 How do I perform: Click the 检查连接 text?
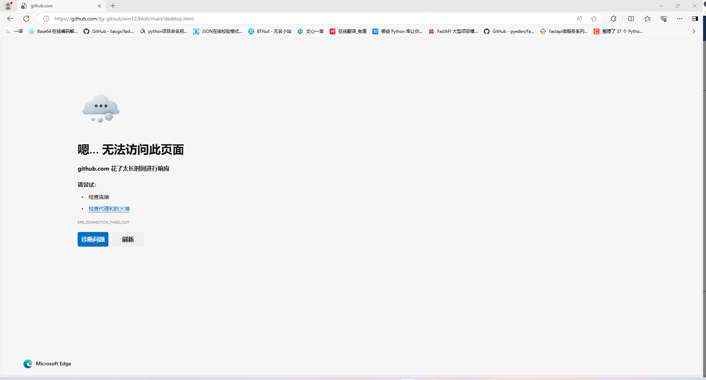(x=99, y=197)
